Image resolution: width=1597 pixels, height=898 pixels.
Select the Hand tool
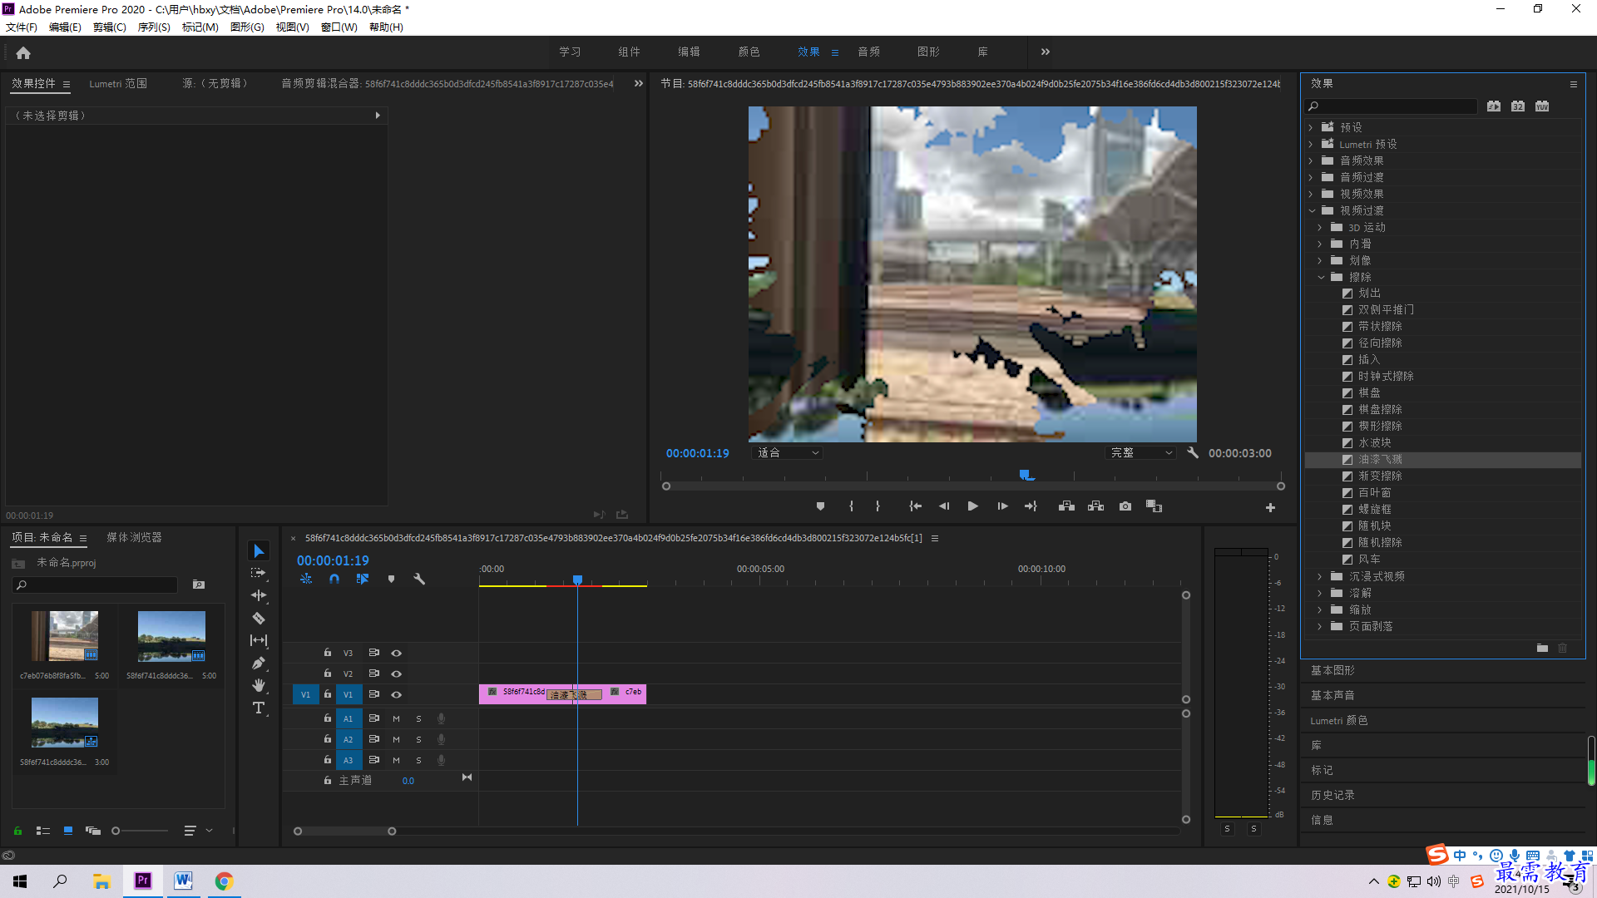(259, 685)
